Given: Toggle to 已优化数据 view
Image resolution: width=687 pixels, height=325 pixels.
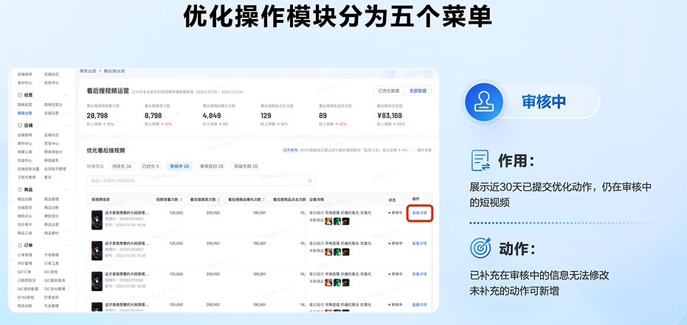Looking at the screenshot, I should (388, 91).
